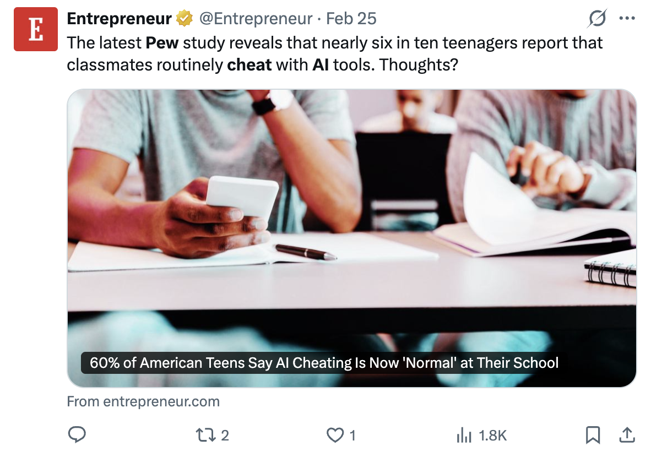The height and width of the screenshot is (457, 651).
Task: Open the more options menu on the tweet
Action: [x=627, y=18]
